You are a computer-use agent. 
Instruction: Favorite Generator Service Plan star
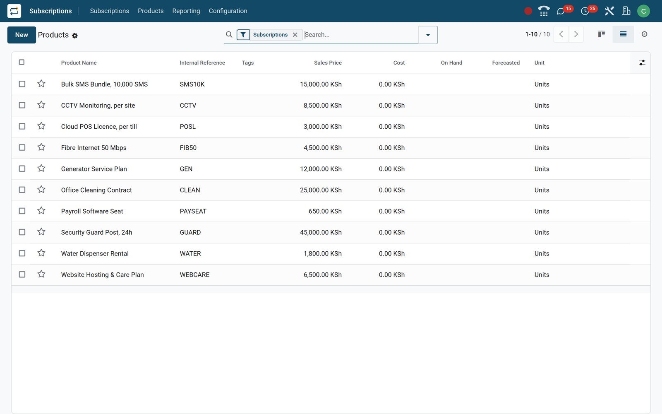41,168
